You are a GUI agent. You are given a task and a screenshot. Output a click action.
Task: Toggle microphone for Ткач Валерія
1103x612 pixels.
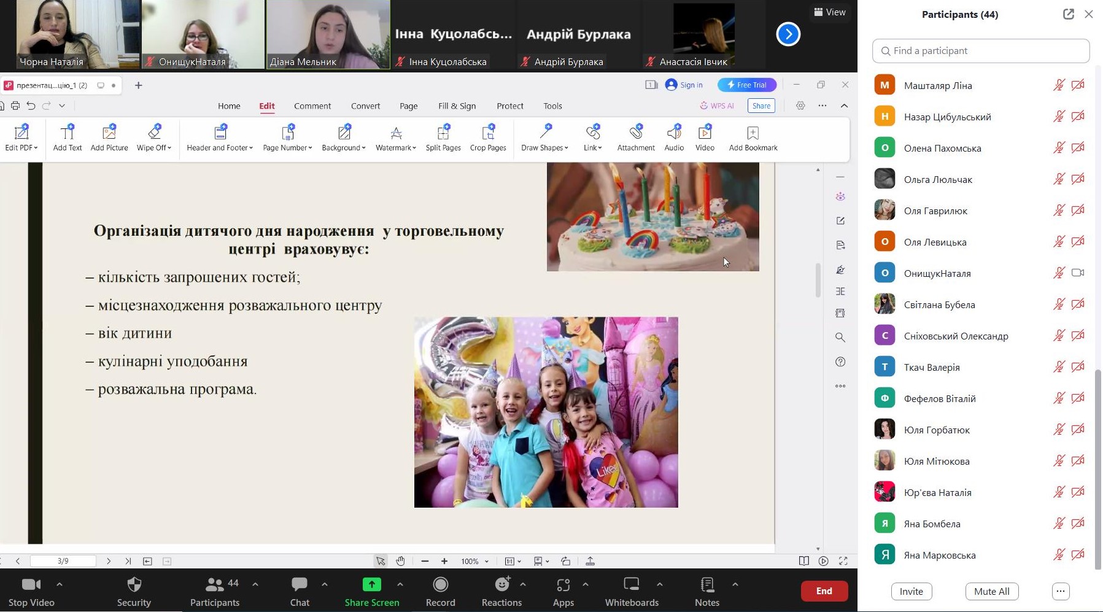[x=1059, y=367]
